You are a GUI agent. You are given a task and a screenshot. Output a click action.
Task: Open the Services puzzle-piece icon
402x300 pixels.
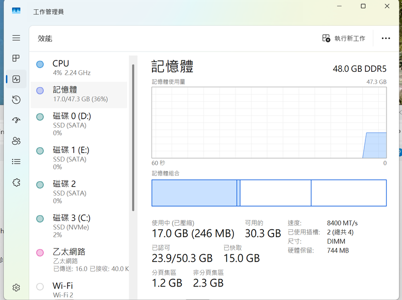click(x=16, y=182)
